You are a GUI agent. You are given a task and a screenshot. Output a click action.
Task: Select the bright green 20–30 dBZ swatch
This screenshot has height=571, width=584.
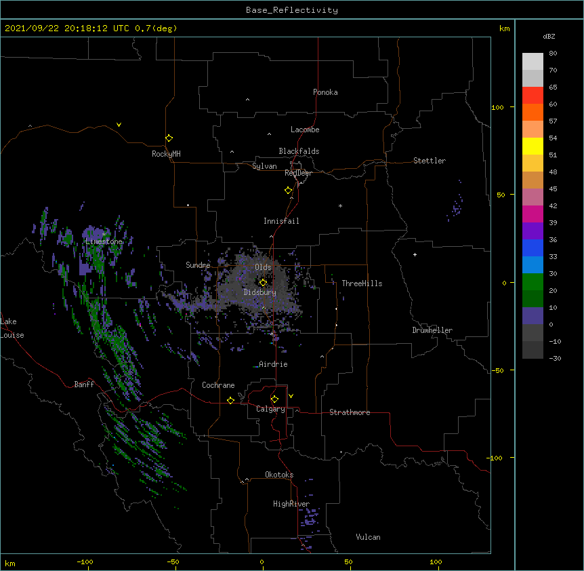click(533, 282)
